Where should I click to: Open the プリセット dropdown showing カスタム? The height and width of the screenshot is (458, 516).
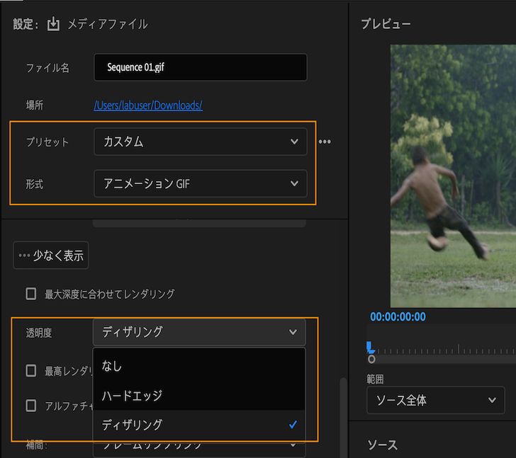coord(201,142)
